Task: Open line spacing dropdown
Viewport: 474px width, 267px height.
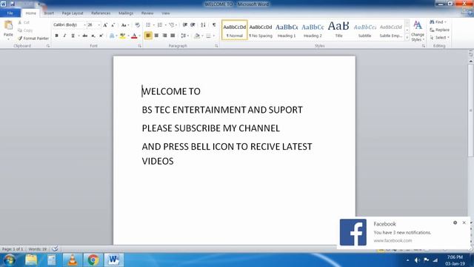Action: tap(184, 36)
